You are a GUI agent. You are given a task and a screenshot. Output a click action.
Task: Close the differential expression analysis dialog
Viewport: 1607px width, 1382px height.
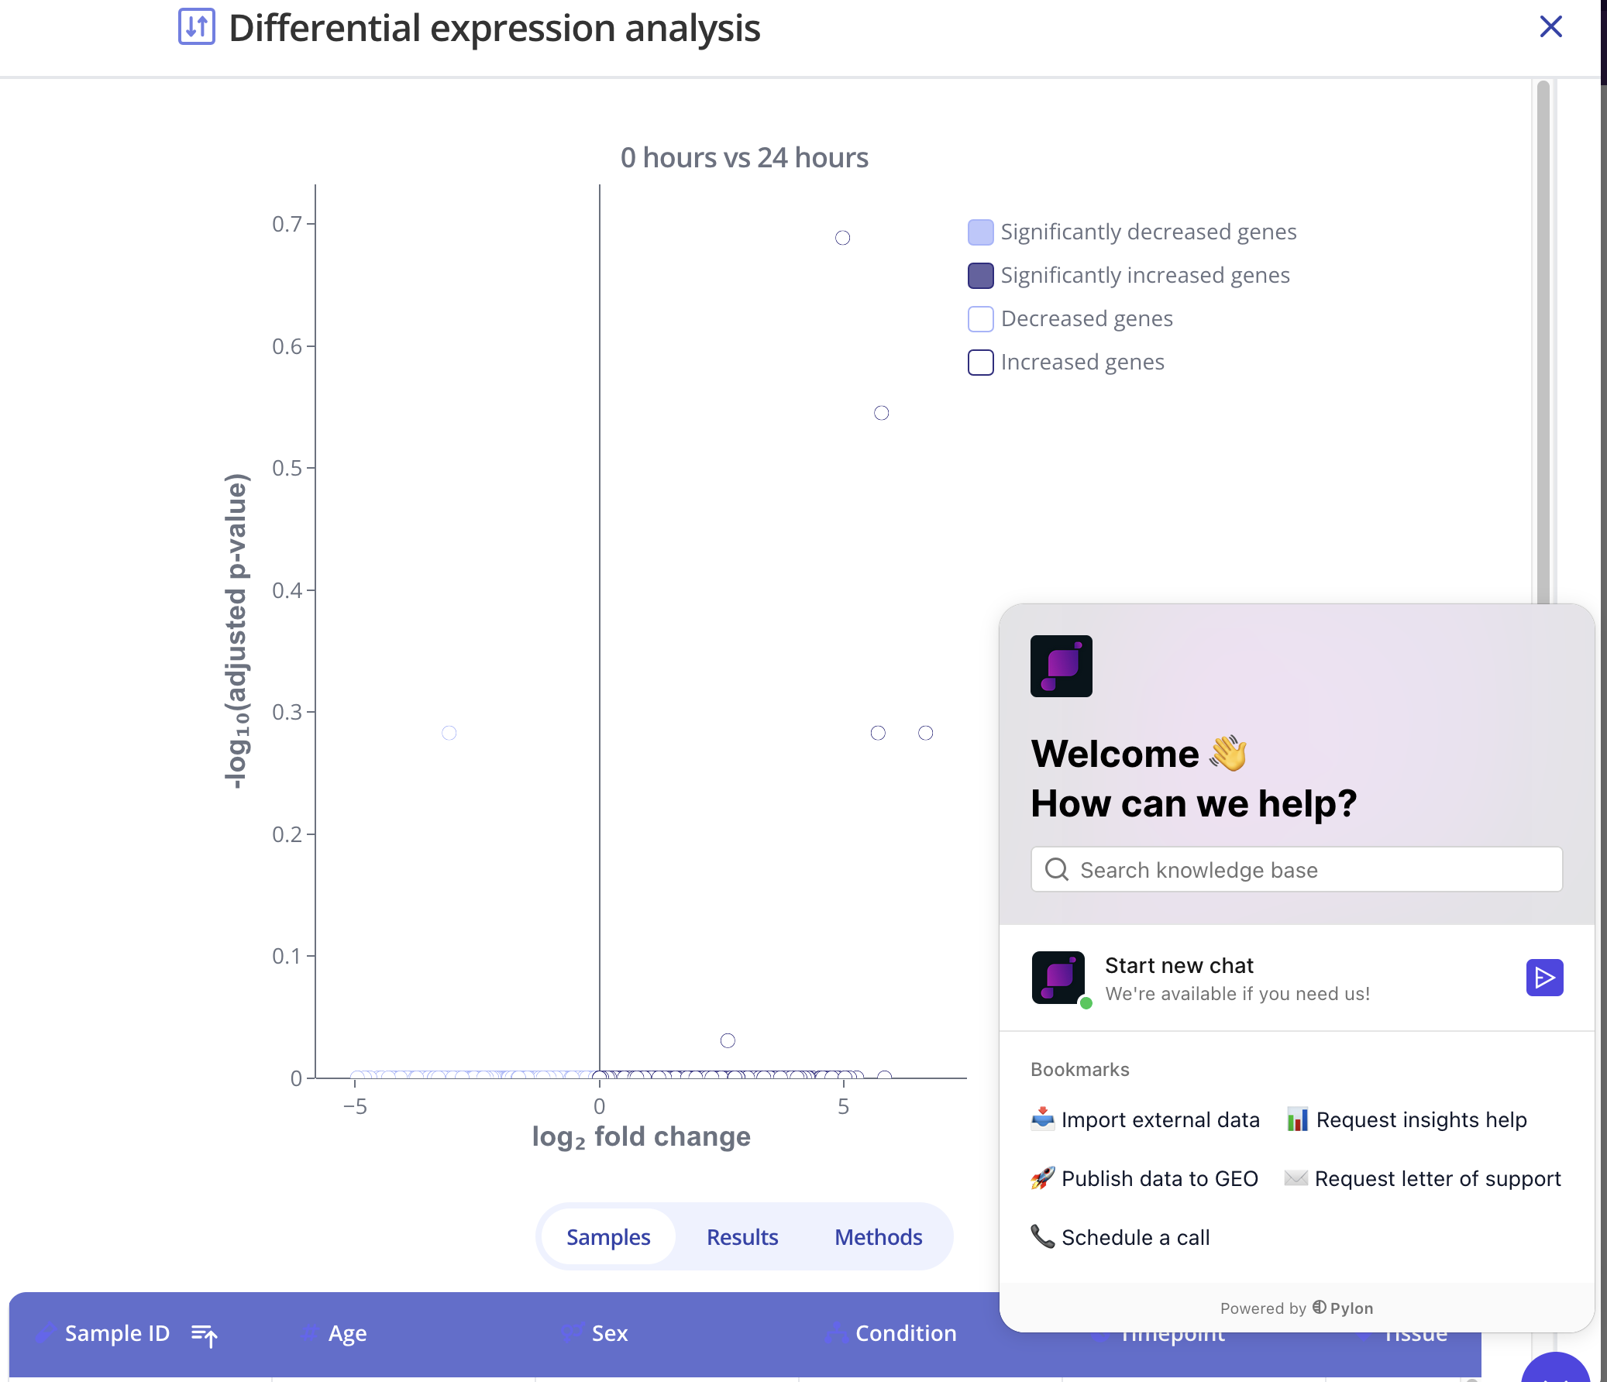coord(1550,27)
